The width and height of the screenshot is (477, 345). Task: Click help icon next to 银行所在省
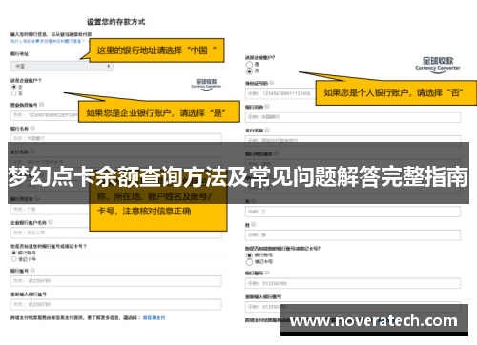pos(37,198)
